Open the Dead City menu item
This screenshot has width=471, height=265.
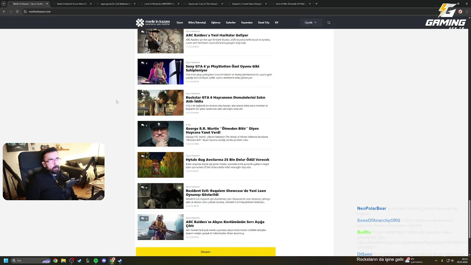tap(264, 22)
